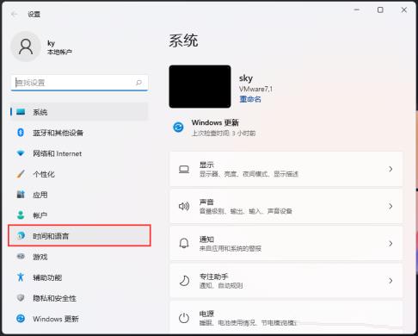Click the 游戏 gamepad icon
Viewport: 418px width, 336px height.
click(x=21, y=256)
